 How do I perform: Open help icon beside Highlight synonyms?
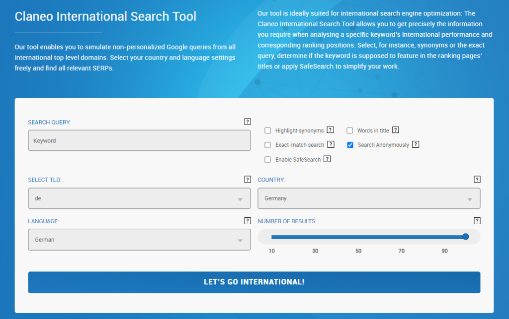pos(330,130)
